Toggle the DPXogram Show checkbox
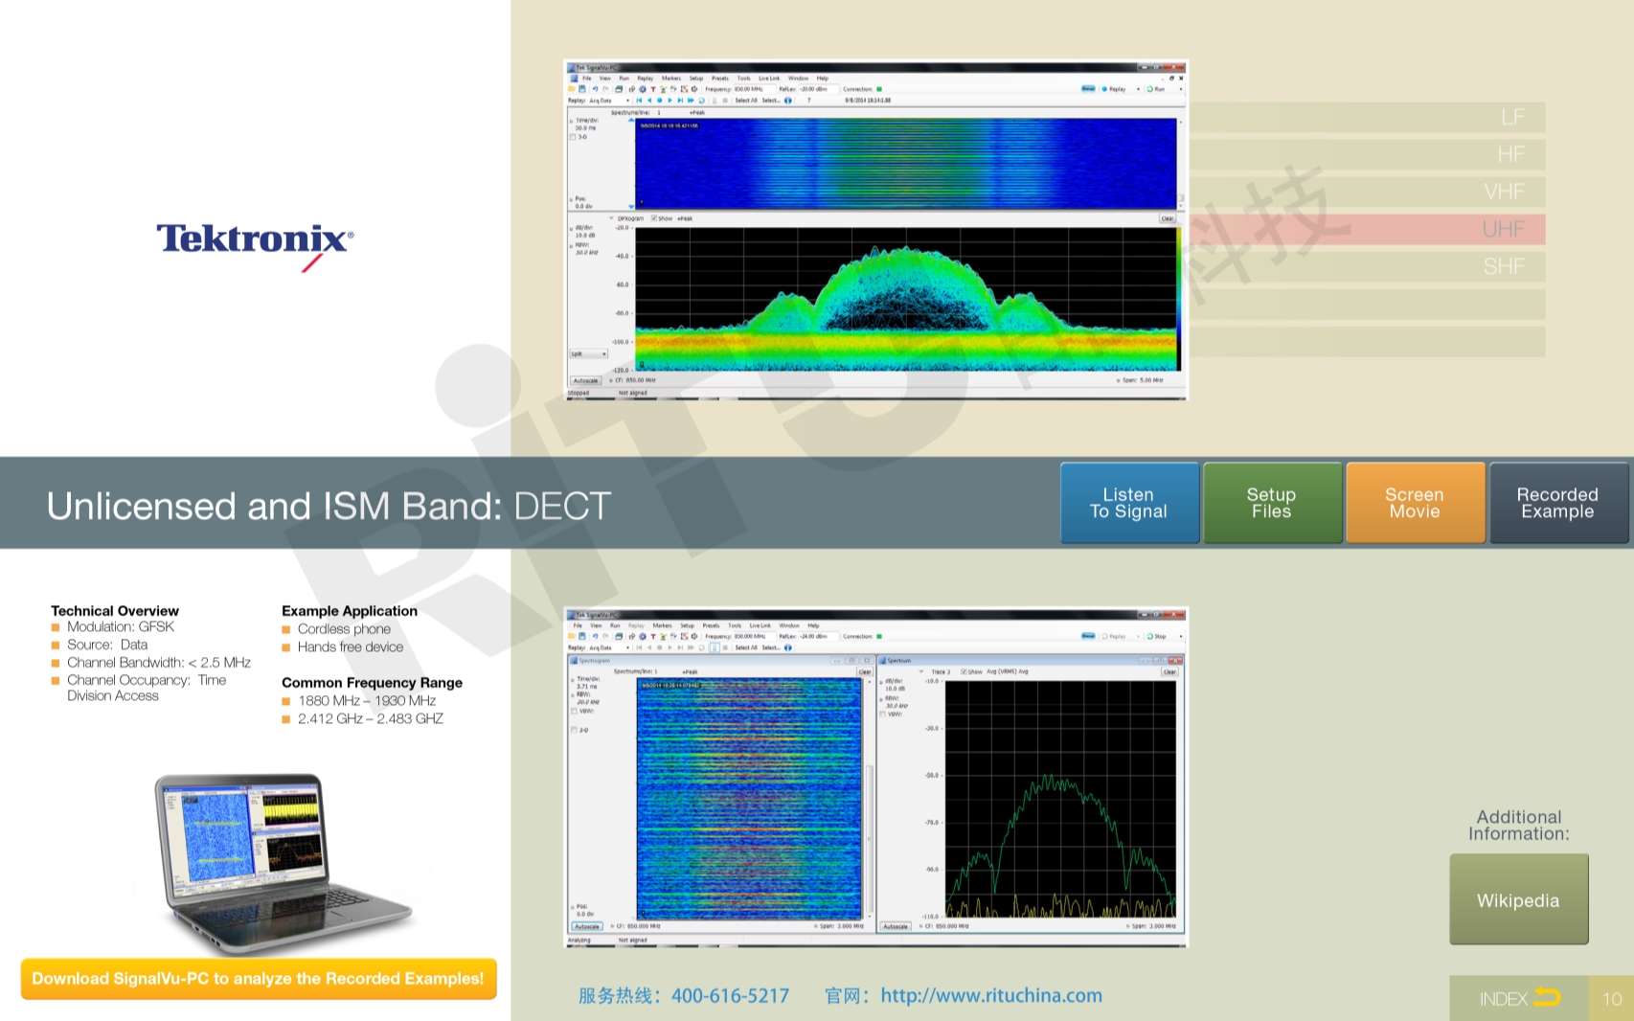This screenshot has height=1021, width=1634. coord(654,218)
